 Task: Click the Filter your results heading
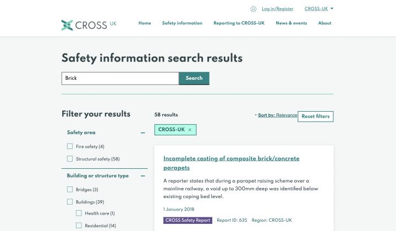pos(96,114)
